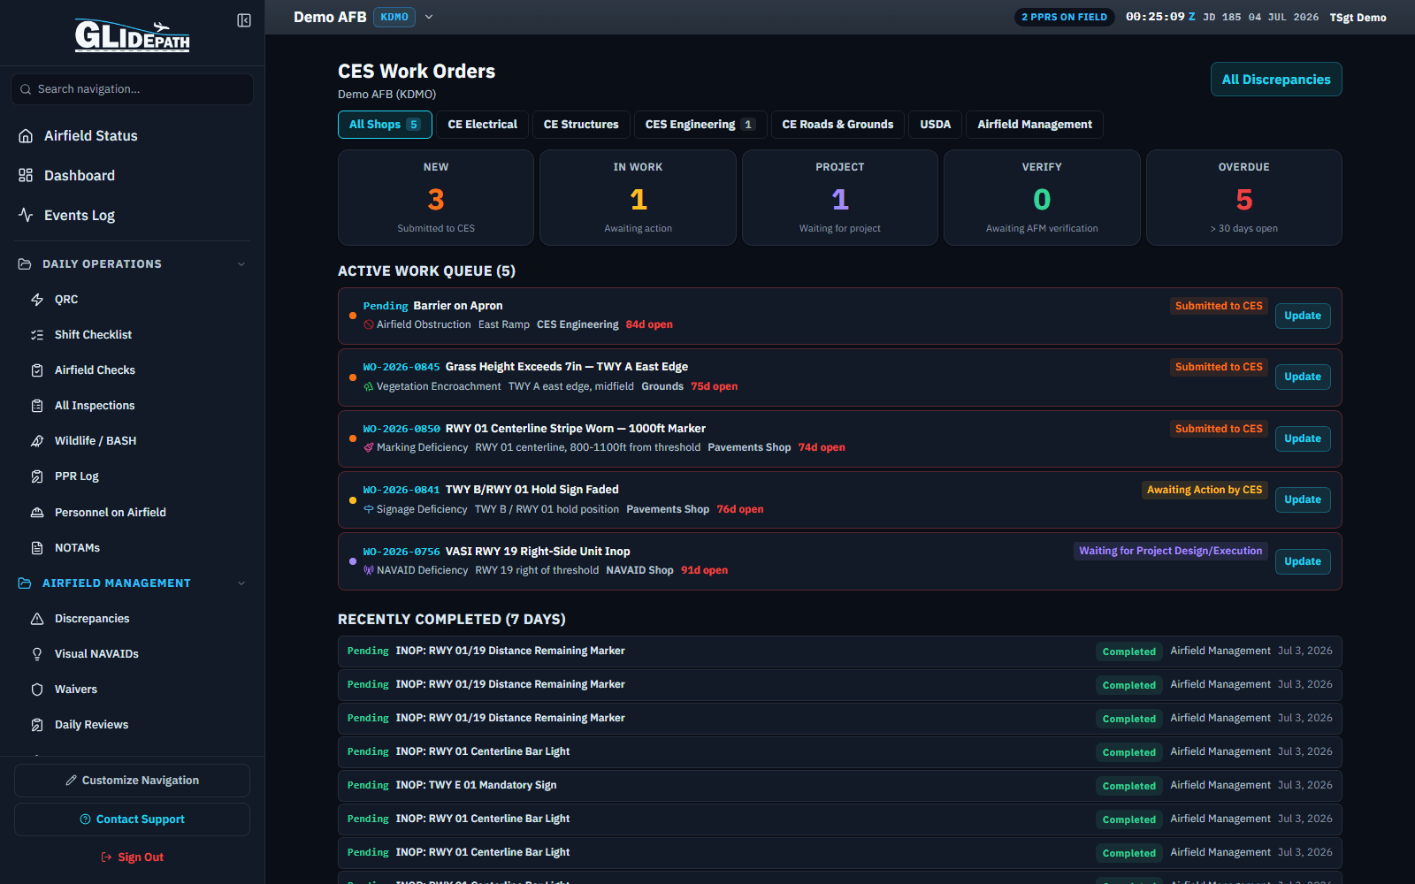1415x884 pixels.
Task: Select the All Shops tab
Action: (x=385, y=125)
